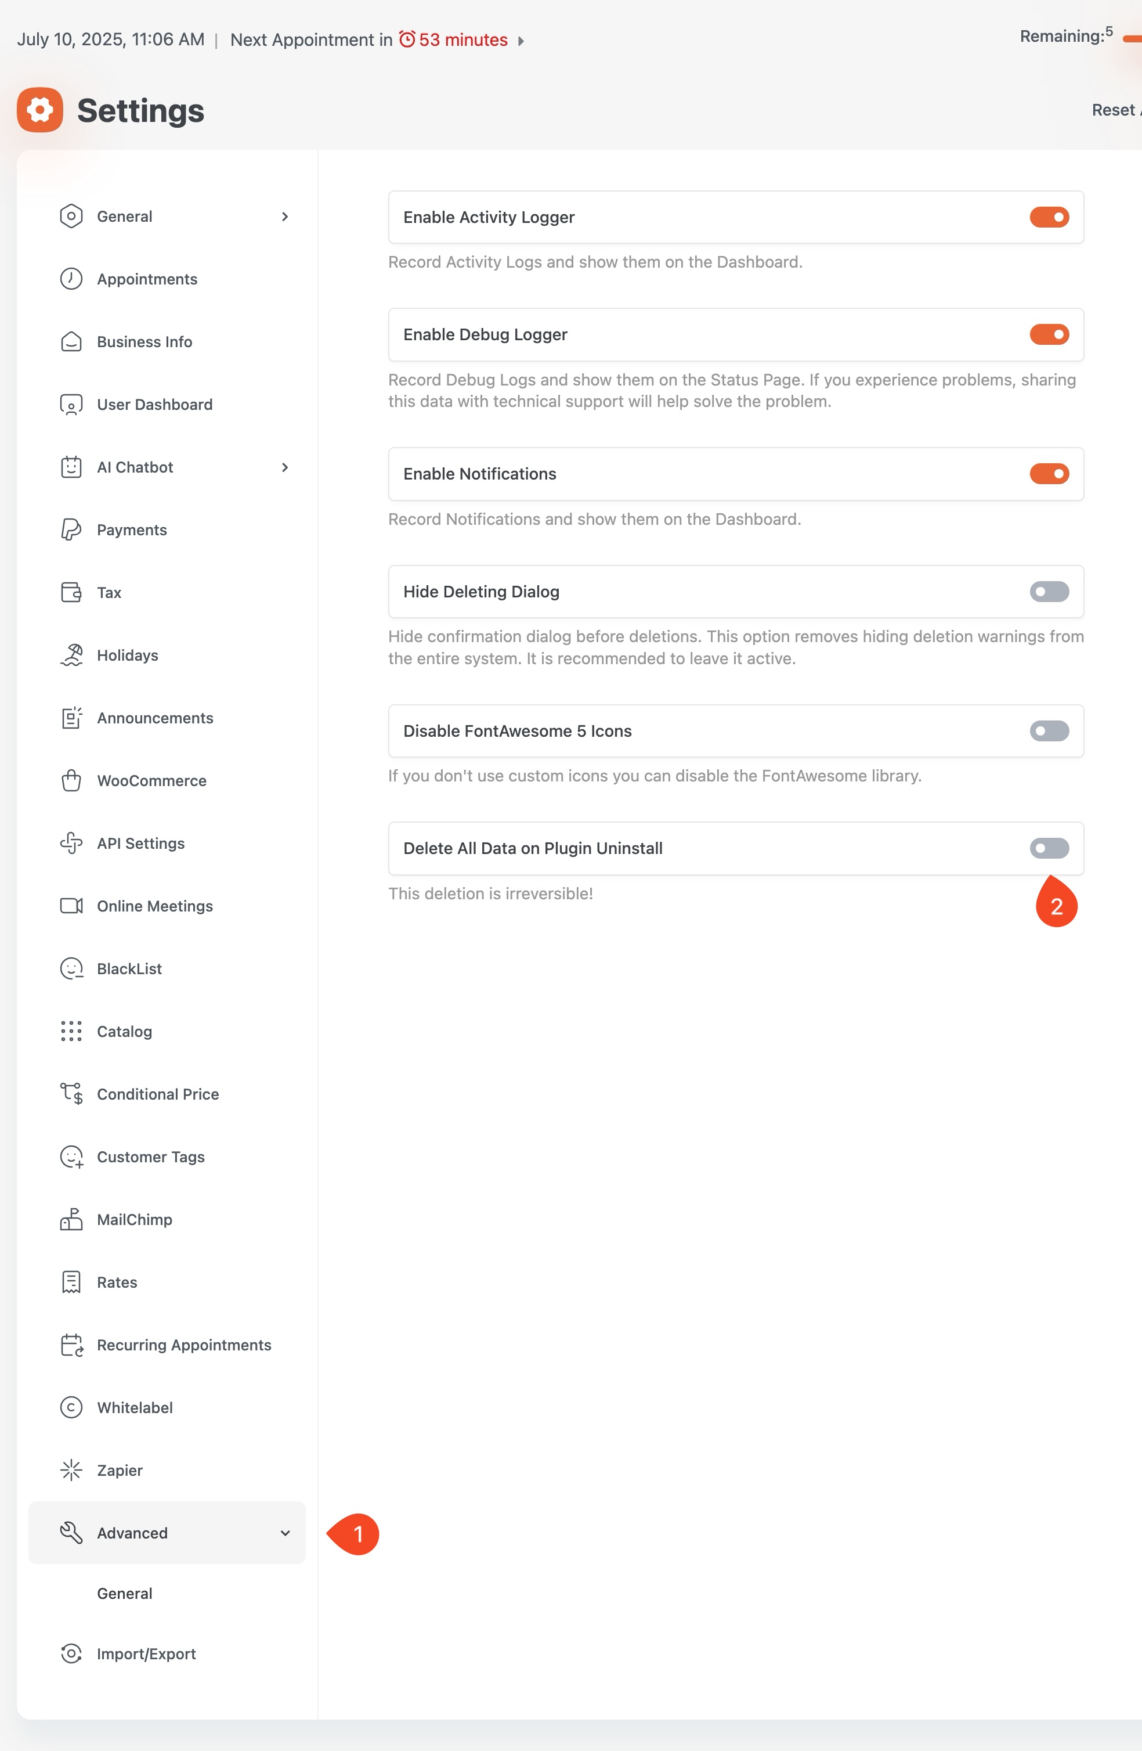Select the Online Meetings camera icon

pos(71,906)
